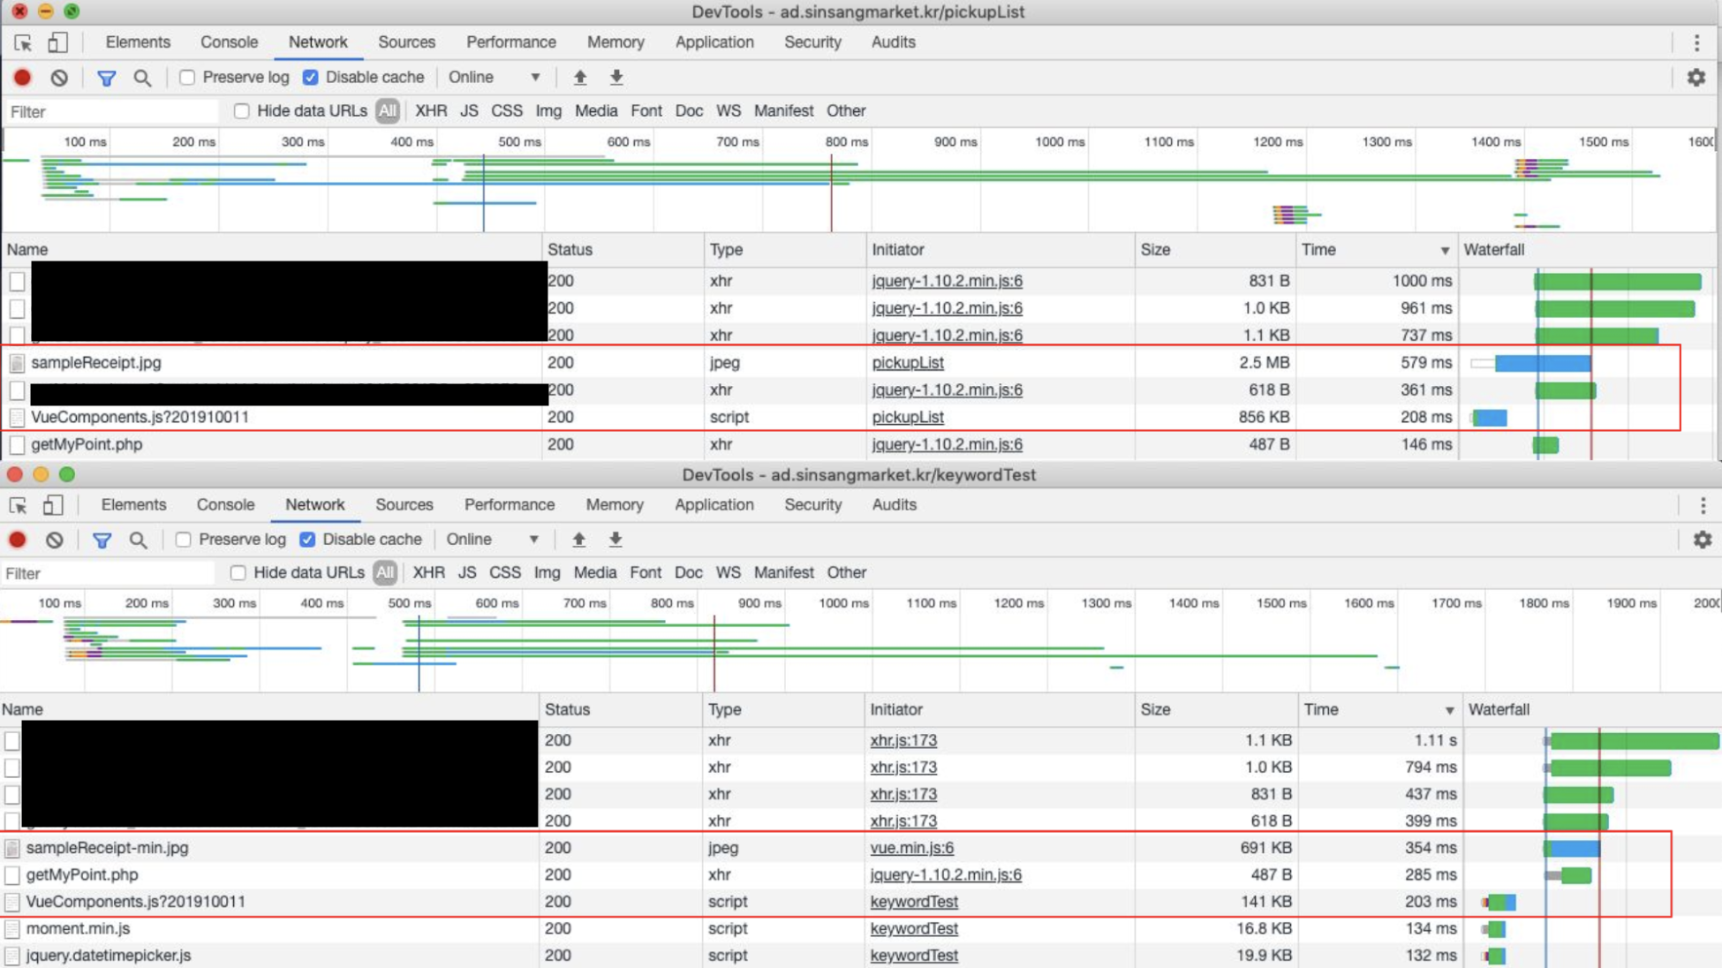The width and height of the screenshot is (1722, 968).
Task: Check Hide data URLs in top DevTools
Action: pos(241,111)
